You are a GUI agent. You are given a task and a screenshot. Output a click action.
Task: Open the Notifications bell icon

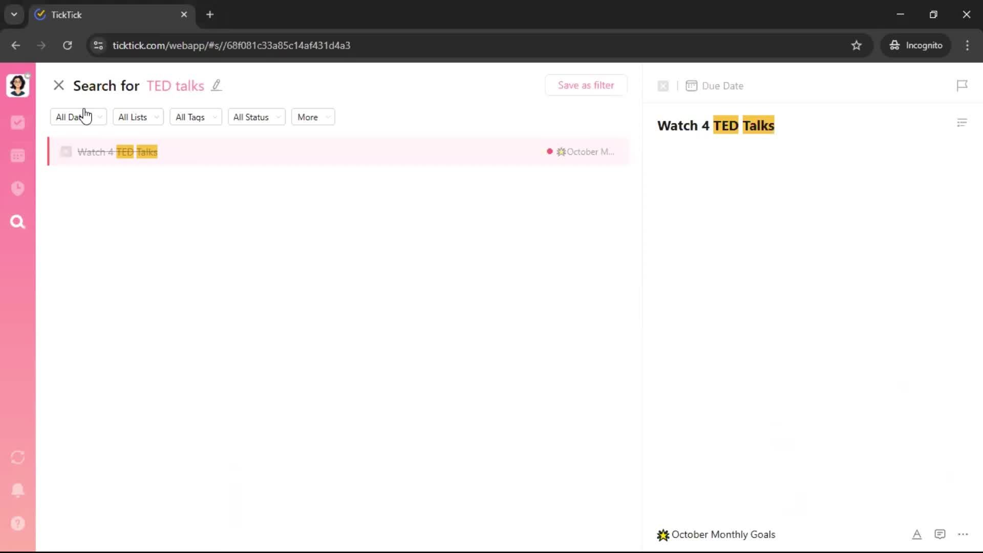click(x=18, y=490)
